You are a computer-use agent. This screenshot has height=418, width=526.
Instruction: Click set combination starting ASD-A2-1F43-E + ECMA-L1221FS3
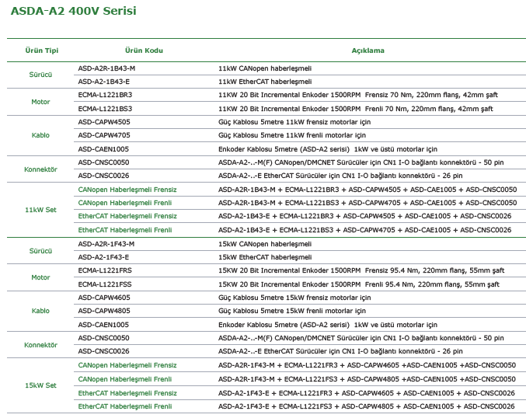(x=367, y=406)
